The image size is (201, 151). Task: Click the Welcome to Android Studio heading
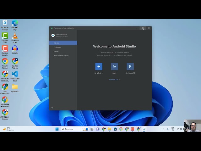pos(114,46)
